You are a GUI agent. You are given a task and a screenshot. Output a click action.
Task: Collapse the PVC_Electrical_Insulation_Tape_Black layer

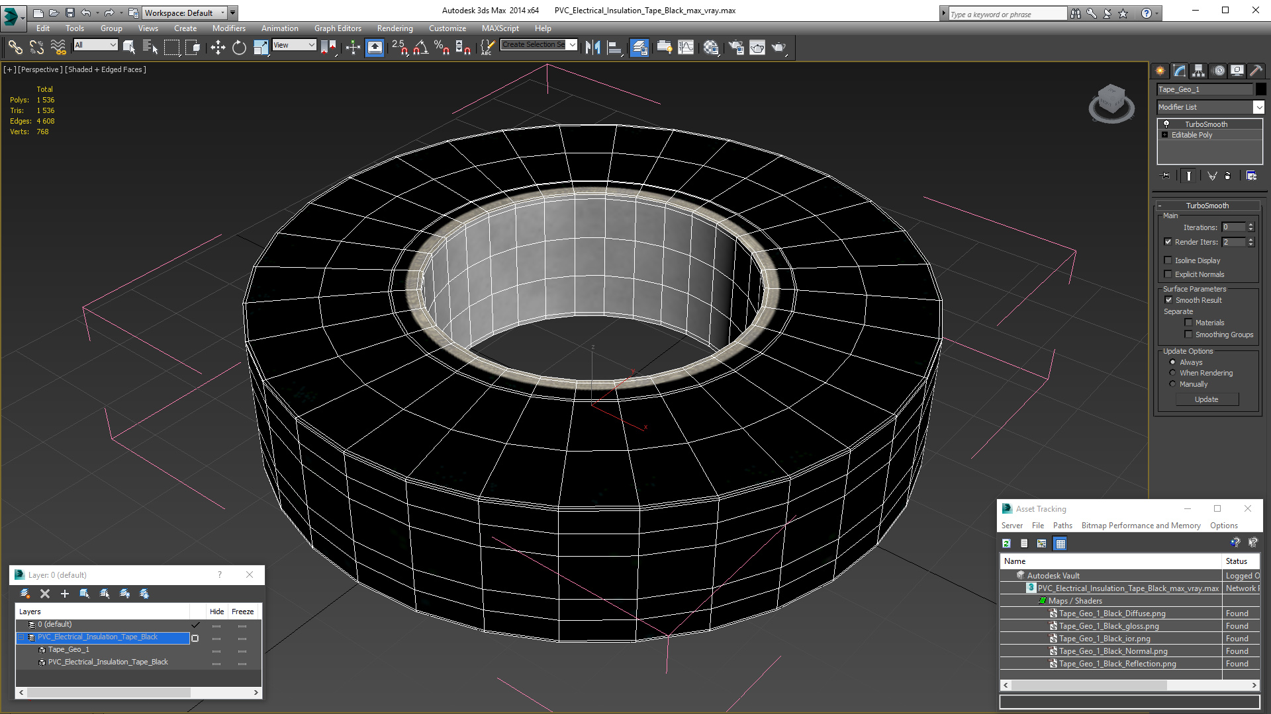[21, 637]
